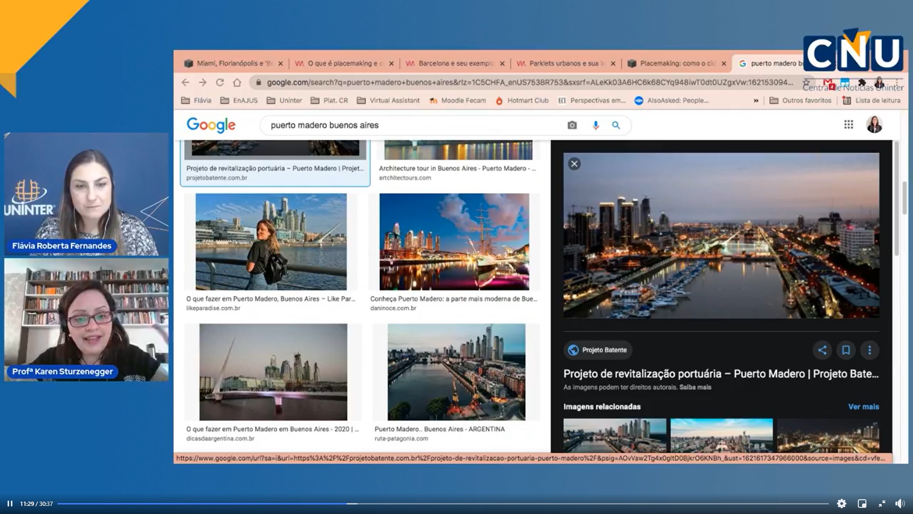Save image with the bookmark icon

(x=846, y=350)
